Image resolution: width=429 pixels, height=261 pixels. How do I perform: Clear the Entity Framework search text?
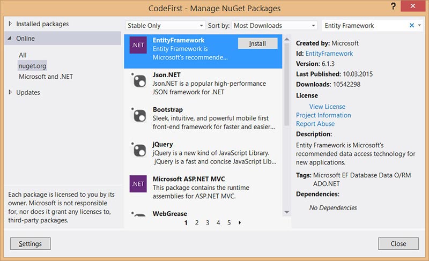coord(411,25)
